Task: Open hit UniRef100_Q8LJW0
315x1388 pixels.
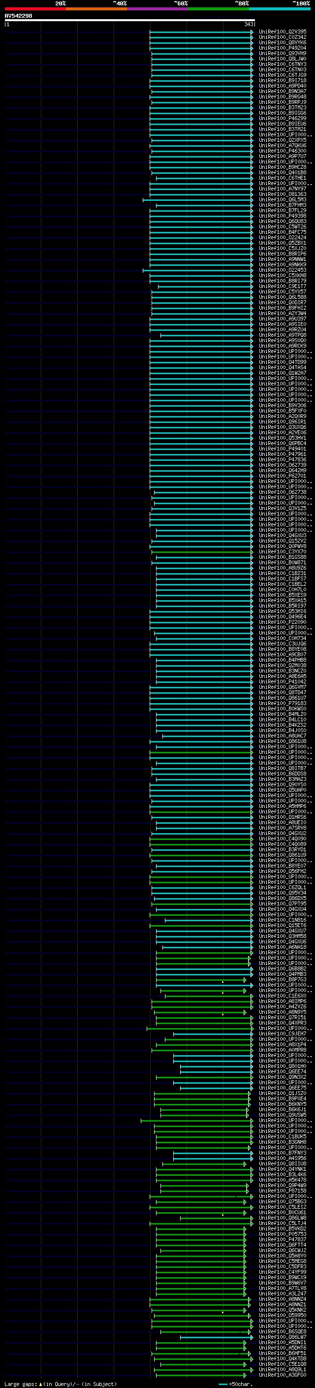Action: click(283, 59)
